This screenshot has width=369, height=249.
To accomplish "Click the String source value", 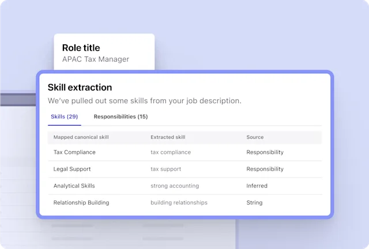I will [254, 203].
